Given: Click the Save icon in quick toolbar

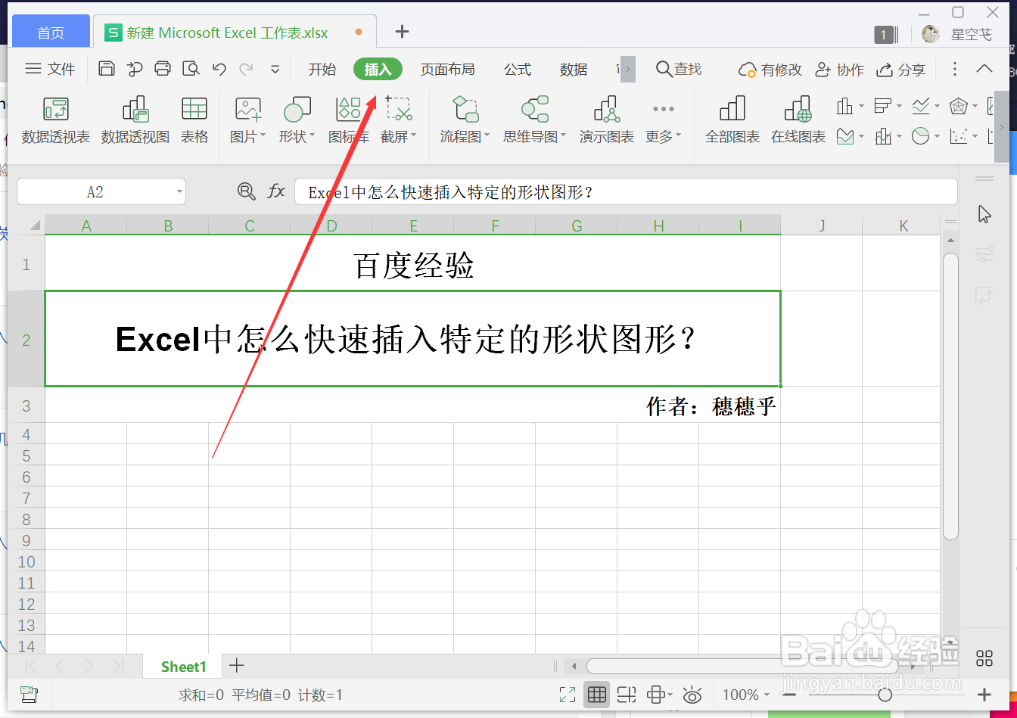Looking at the screenshot, I should [x=107, y=69].
